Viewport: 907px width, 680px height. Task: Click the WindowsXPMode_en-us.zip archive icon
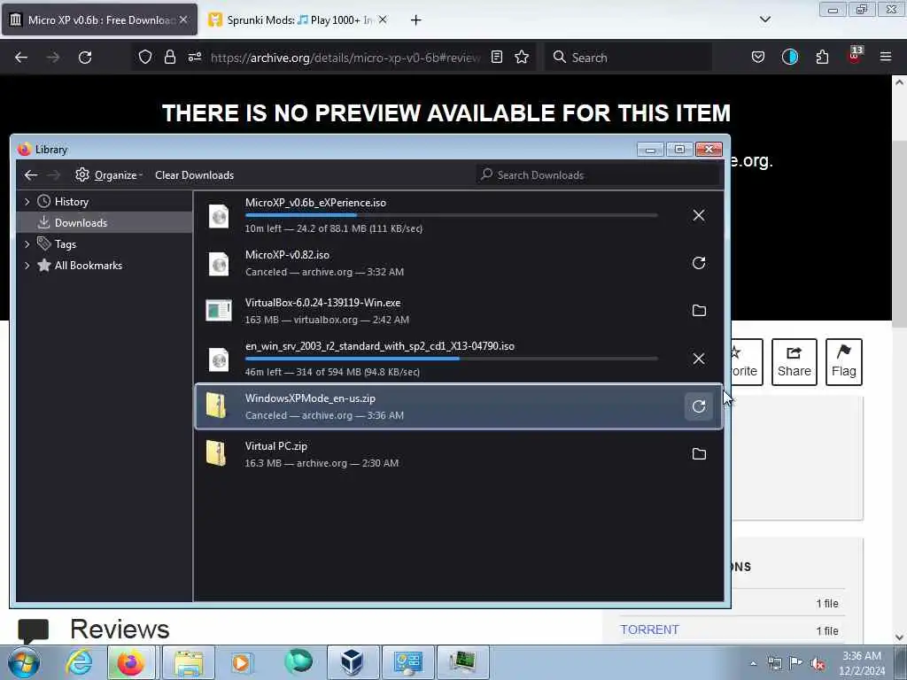tap(216, 406)
